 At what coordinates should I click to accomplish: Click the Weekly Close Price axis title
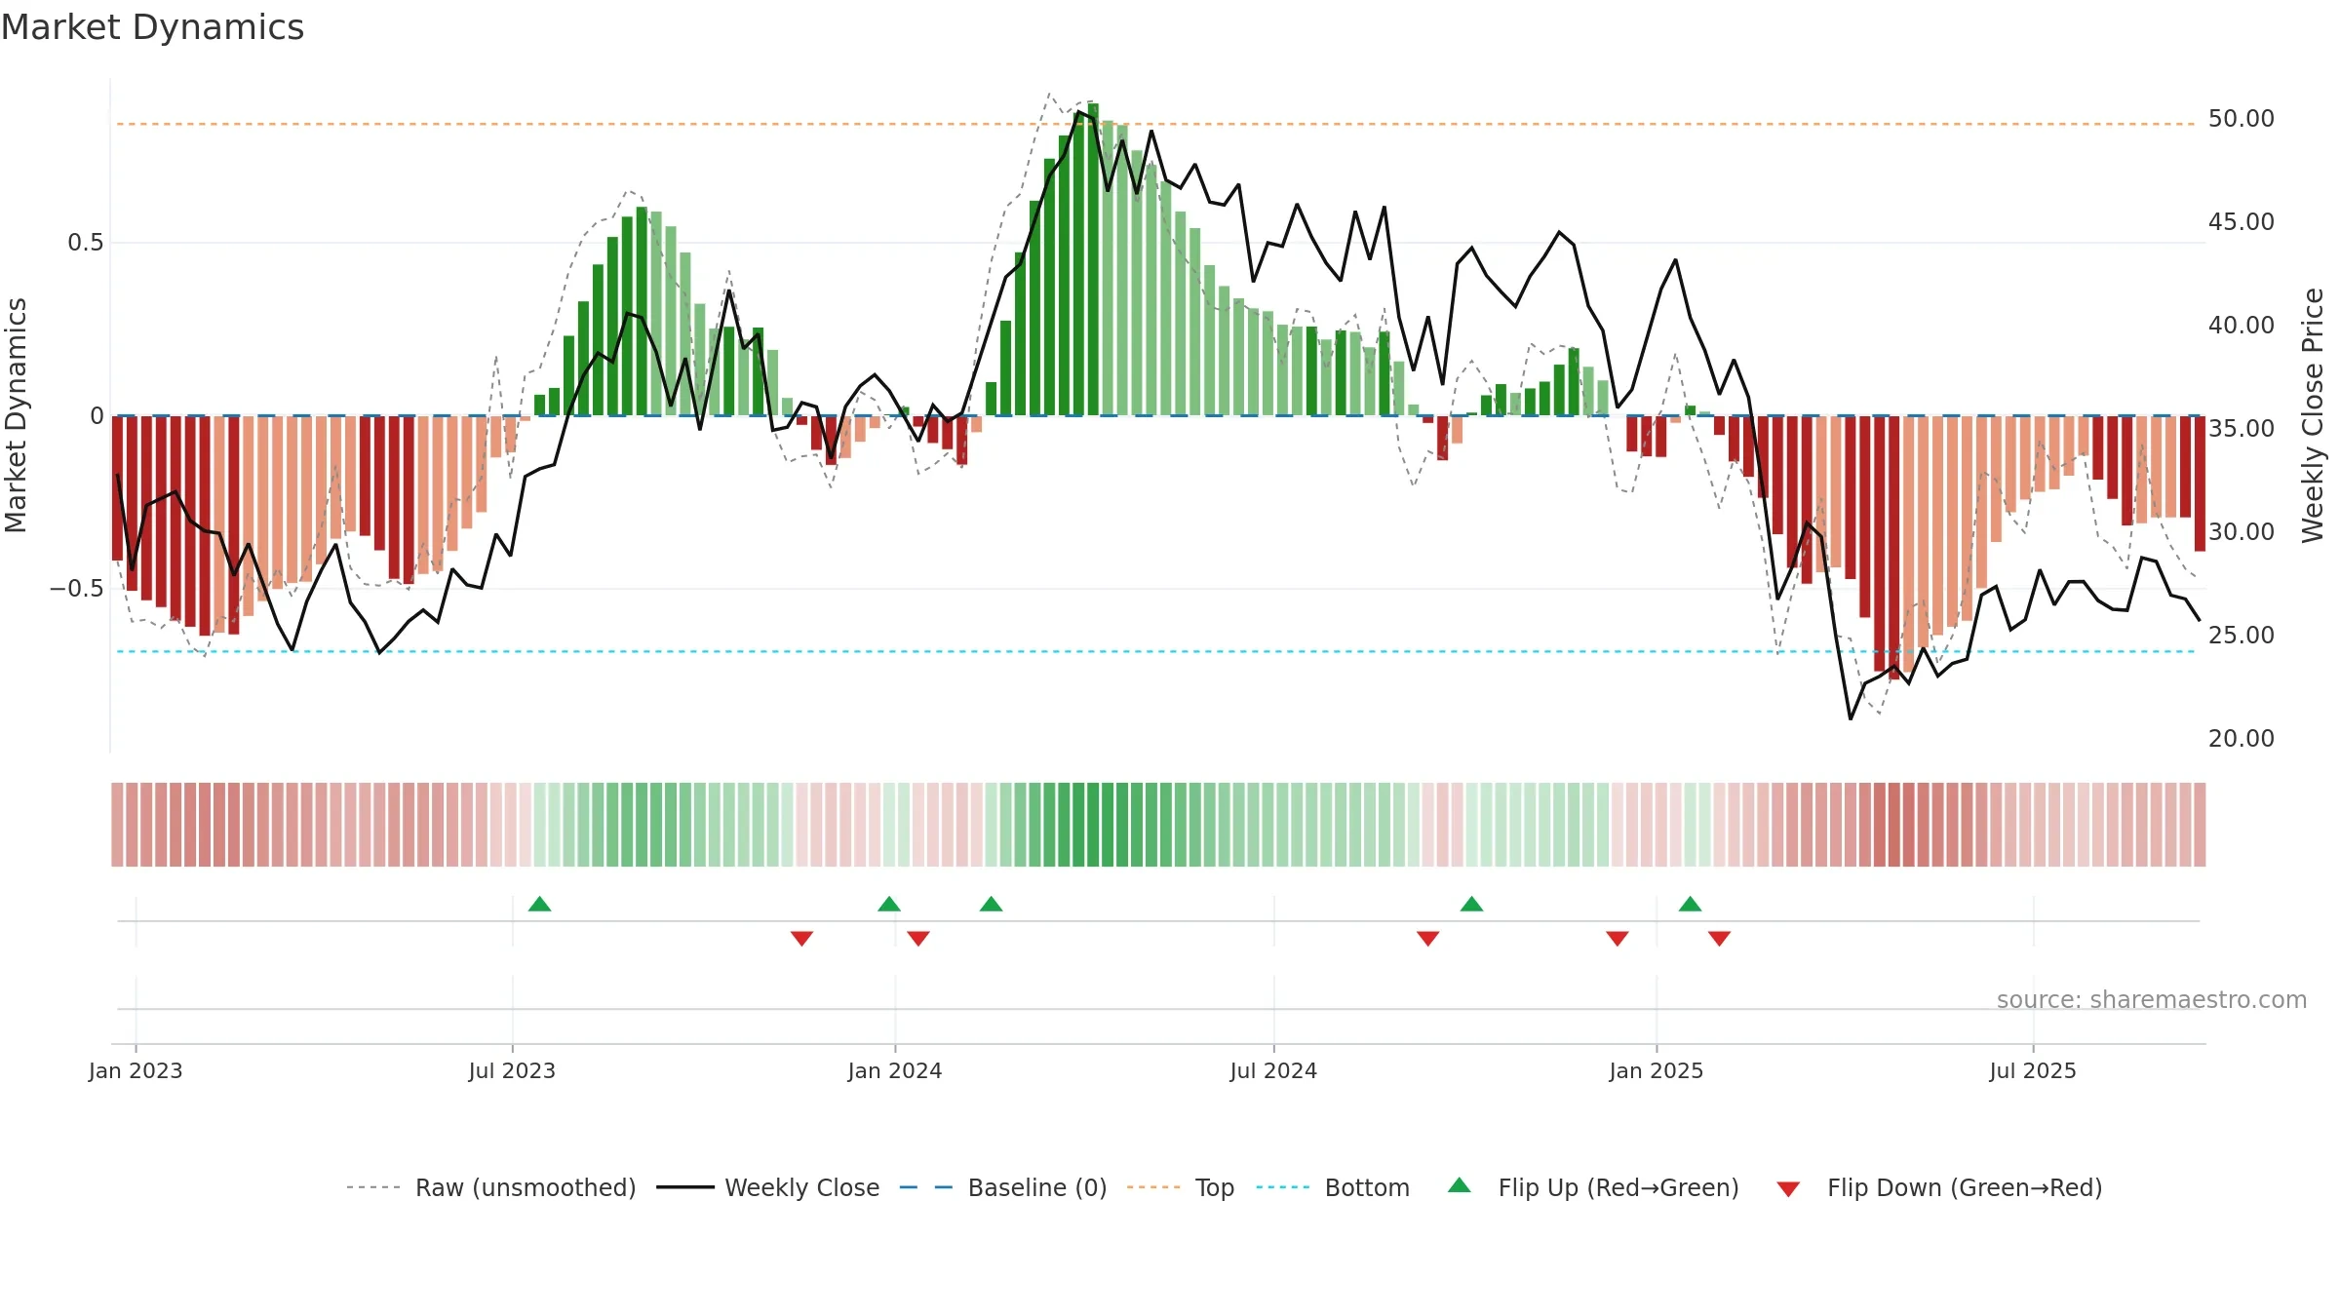[x=2313, y=415]
